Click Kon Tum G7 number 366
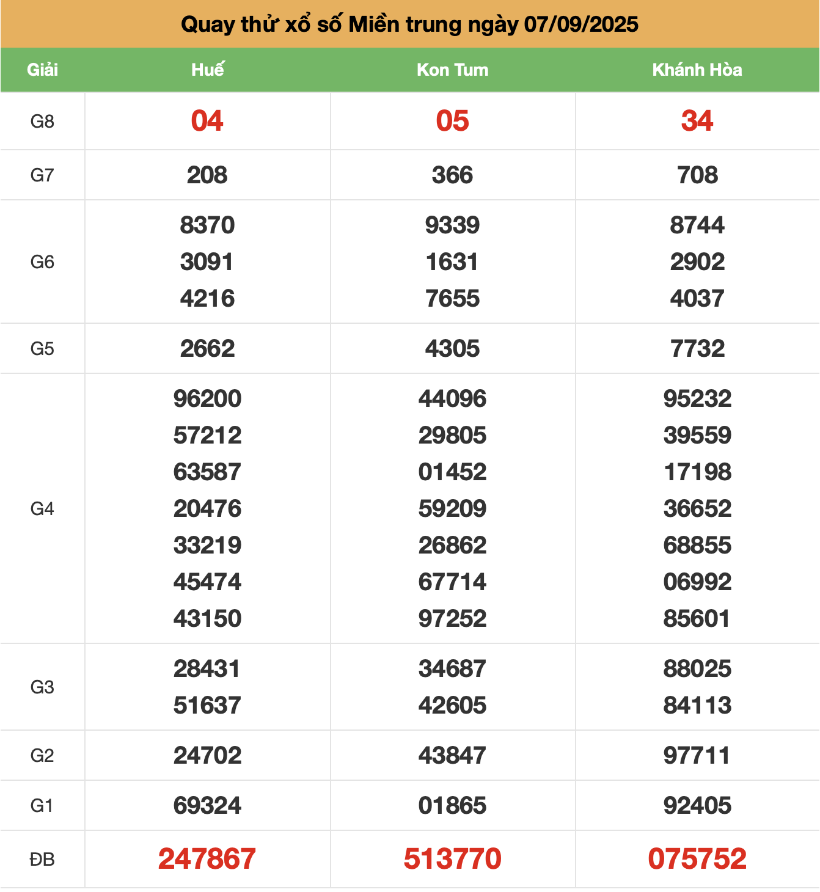This screenshot has width=820, height=892. click(x=452, y=175)
